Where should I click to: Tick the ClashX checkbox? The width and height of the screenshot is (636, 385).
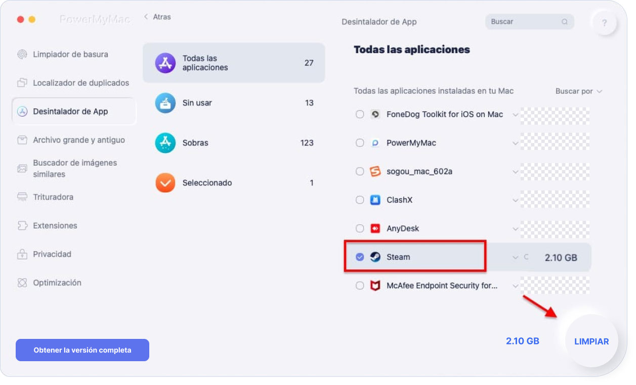360,200
